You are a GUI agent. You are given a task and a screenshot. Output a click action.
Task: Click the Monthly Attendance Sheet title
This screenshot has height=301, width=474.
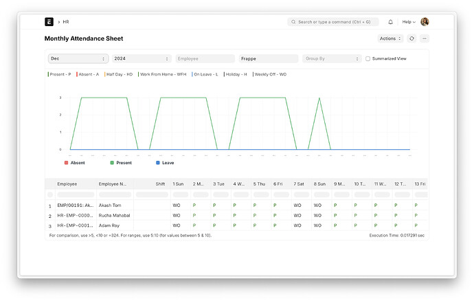(84, 38)
